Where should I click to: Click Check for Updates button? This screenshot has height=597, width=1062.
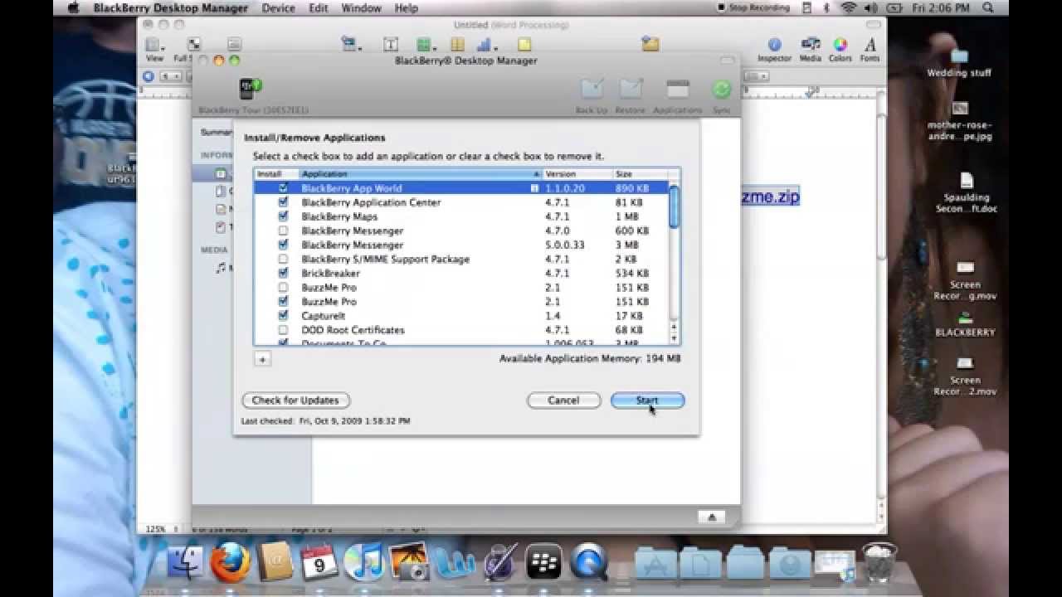(295, 400)
